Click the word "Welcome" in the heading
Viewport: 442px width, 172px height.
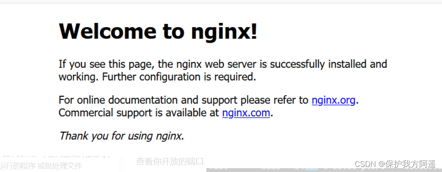(x=107, y=30)
